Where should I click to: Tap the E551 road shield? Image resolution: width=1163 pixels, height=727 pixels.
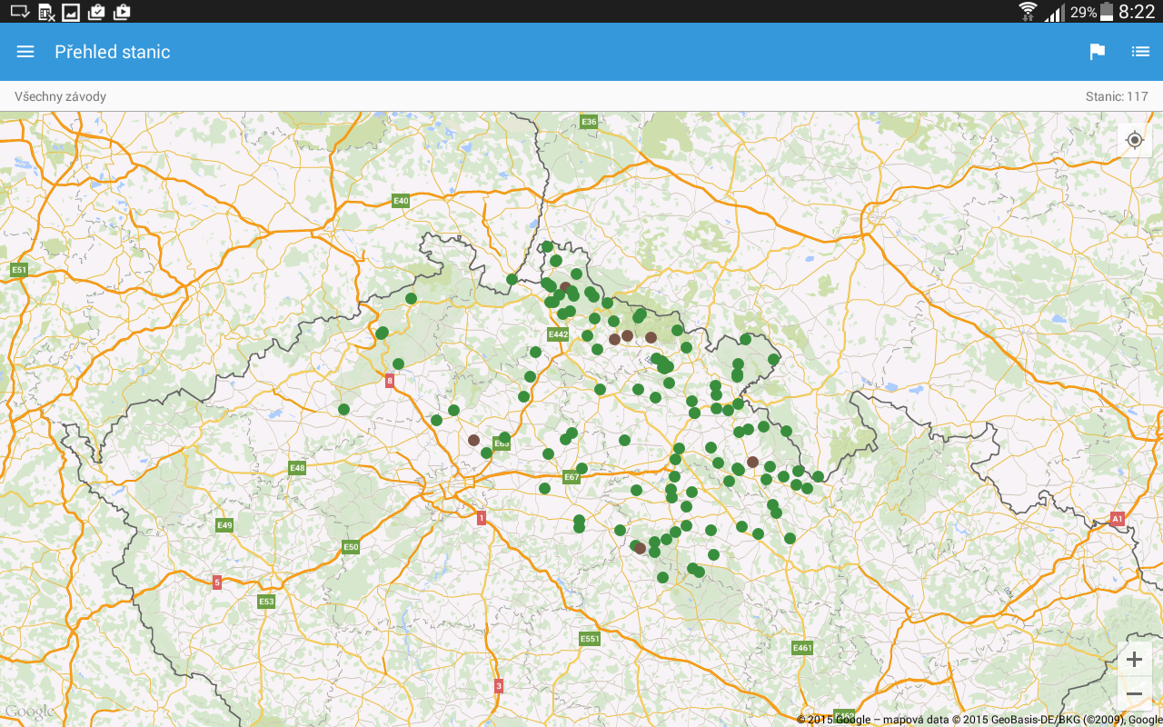pos(590,639)
